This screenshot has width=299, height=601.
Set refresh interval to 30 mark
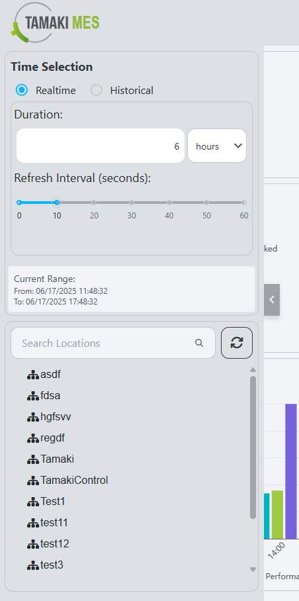click(x=132, y=203)
